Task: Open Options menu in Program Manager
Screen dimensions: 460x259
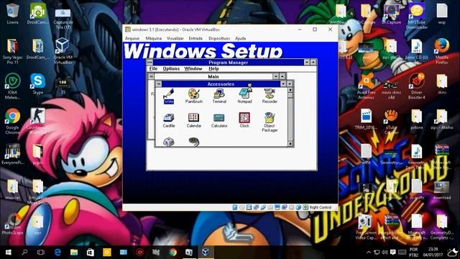Action: (x=171, y=69)
